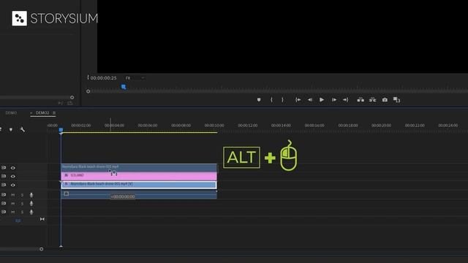Image resolution: width=468 pixels, height=263 pixels.
Task: Select the DEMO2 sequence tab
Action: point(42,113)
